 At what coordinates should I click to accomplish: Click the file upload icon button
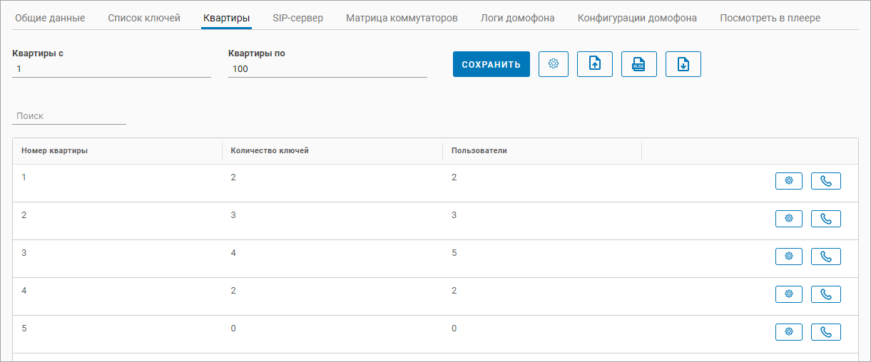point(594,64)
